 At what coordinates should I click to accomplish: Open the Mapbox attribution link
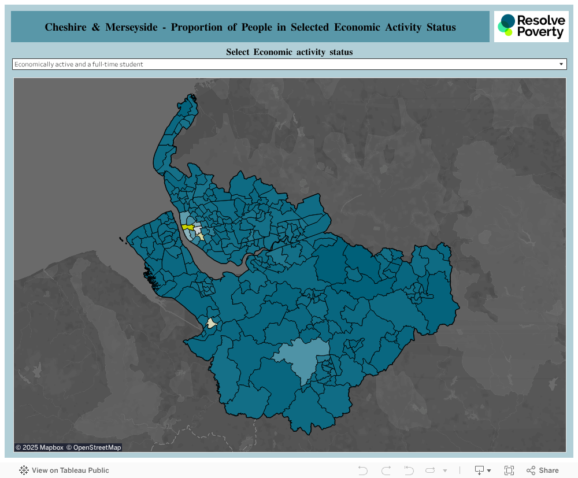39,447
